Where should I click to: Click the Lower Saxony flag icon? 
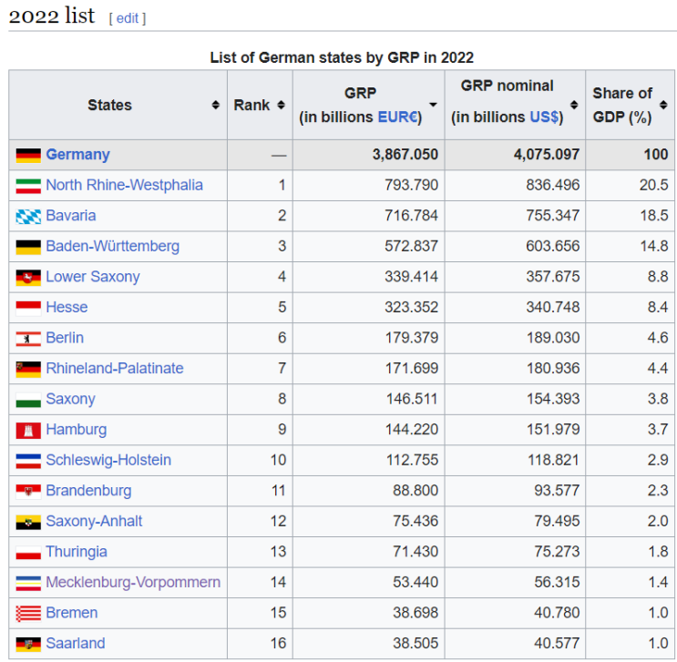(x=28, y=278)
